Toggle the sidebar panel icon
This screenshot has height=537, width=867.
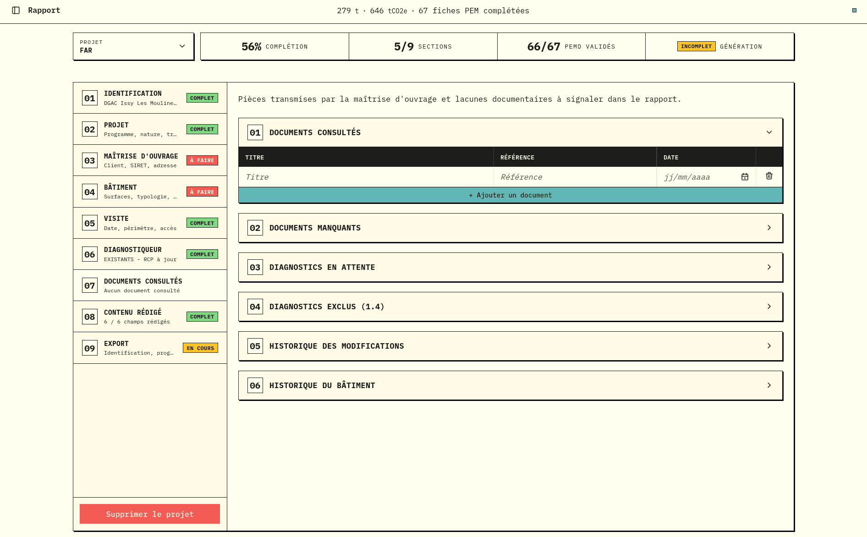(16, 11)
